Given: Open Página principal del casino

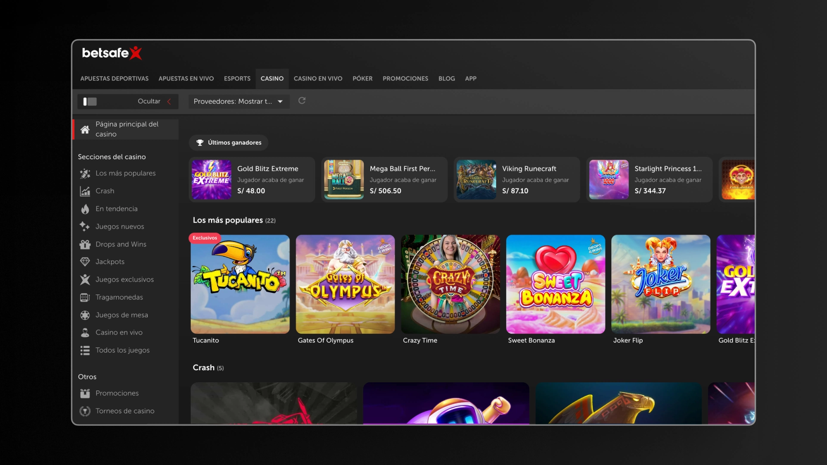Looking at the screenshot, I should (x=126, y=129).
